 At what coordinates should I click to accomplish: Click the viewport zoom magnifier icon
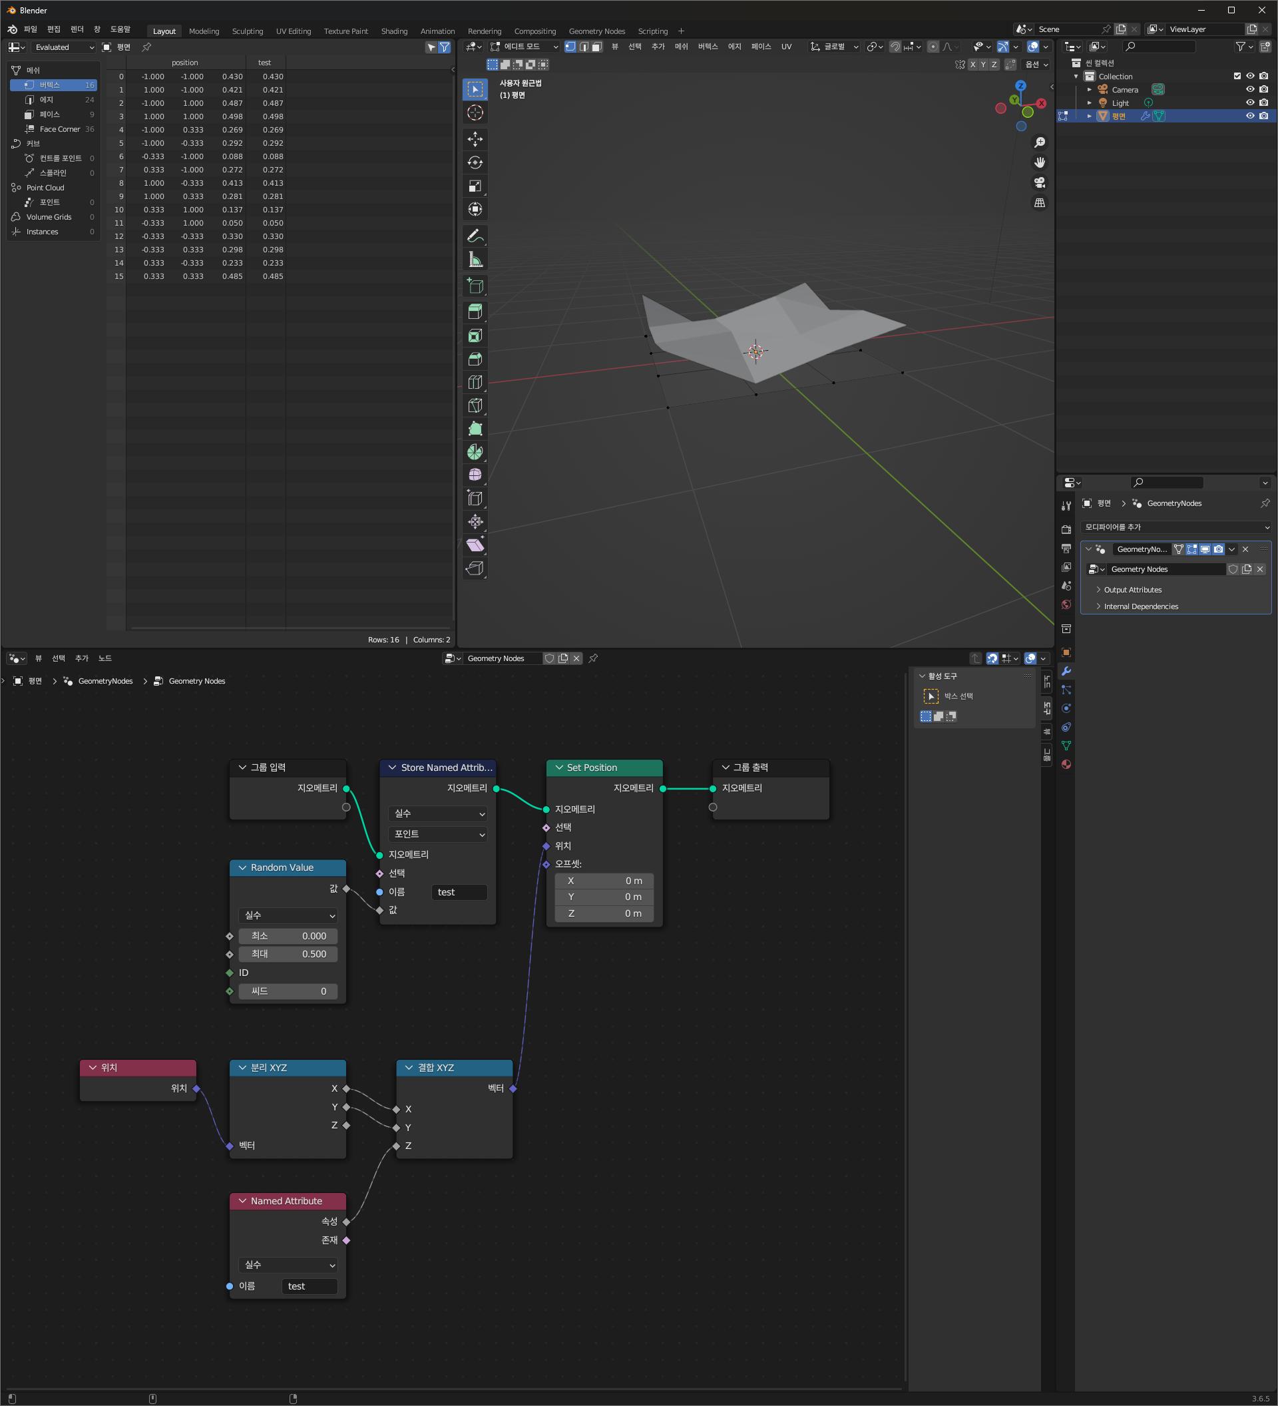click(x=1039, y=142)
